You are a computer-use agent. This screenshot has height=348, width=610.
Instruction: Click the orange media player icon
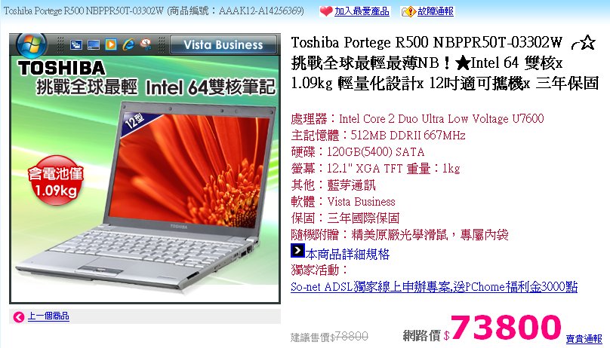click(x=111, y=44)
